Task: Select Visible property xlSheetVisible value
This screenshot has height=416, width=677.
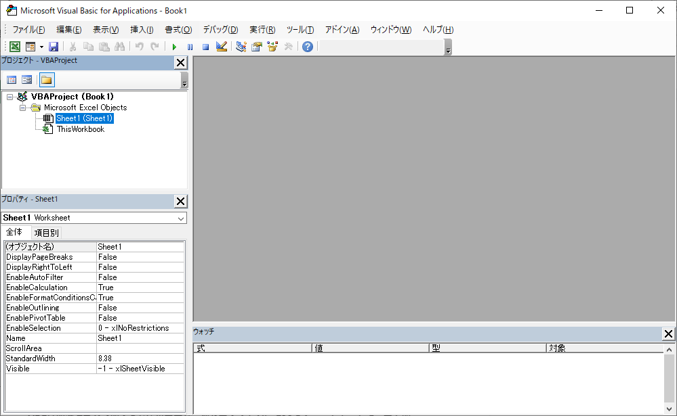Action: 140,369
